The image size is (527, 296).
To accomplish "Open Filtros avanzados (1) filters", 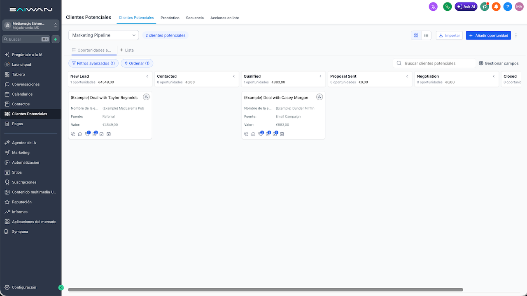I will click(93, 64).
